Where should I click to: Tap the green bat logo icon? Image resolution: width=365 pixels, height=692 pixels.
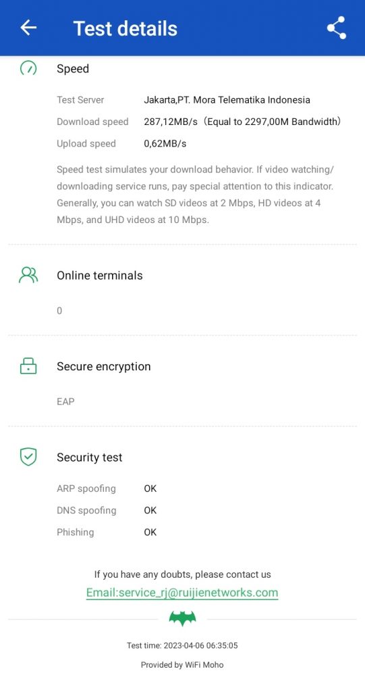point(182,618)
